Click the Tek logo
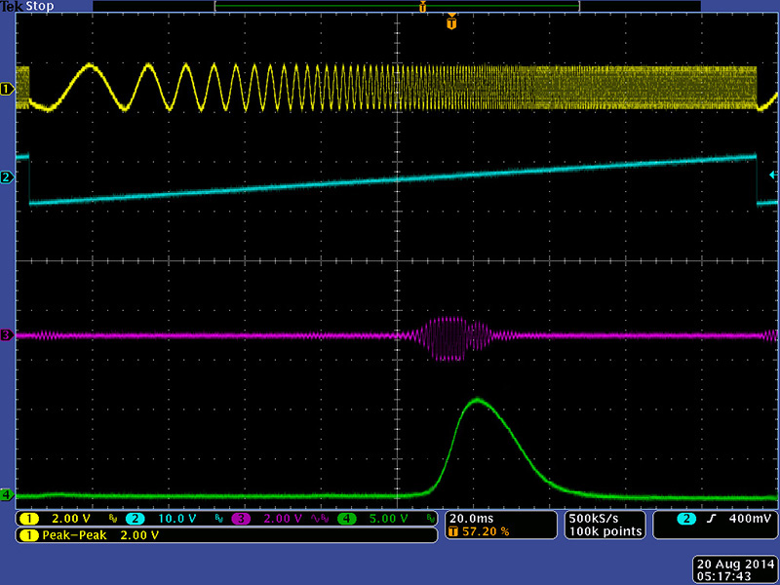The width and height of the screenshot is (780, 585). [x=12, y=7]
